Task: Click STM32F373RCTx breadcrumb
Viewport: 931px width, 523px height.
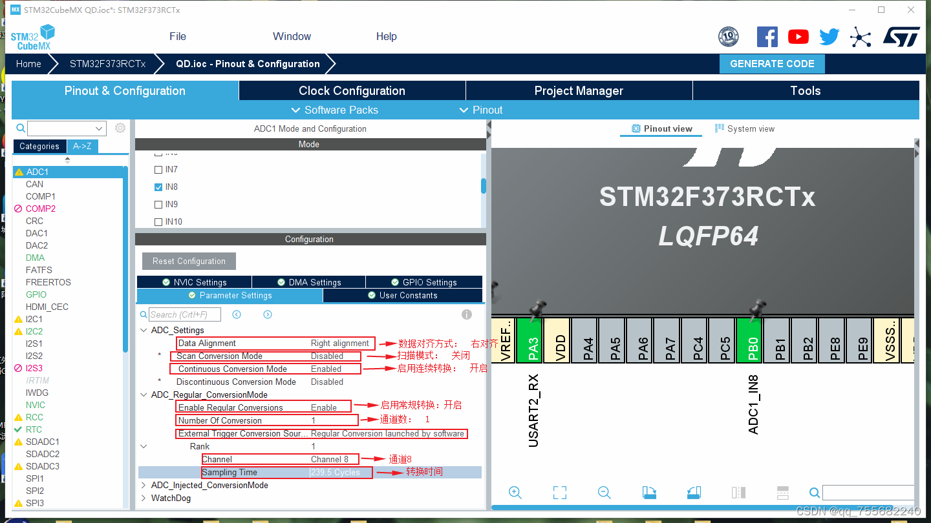Action: point(108,64)
